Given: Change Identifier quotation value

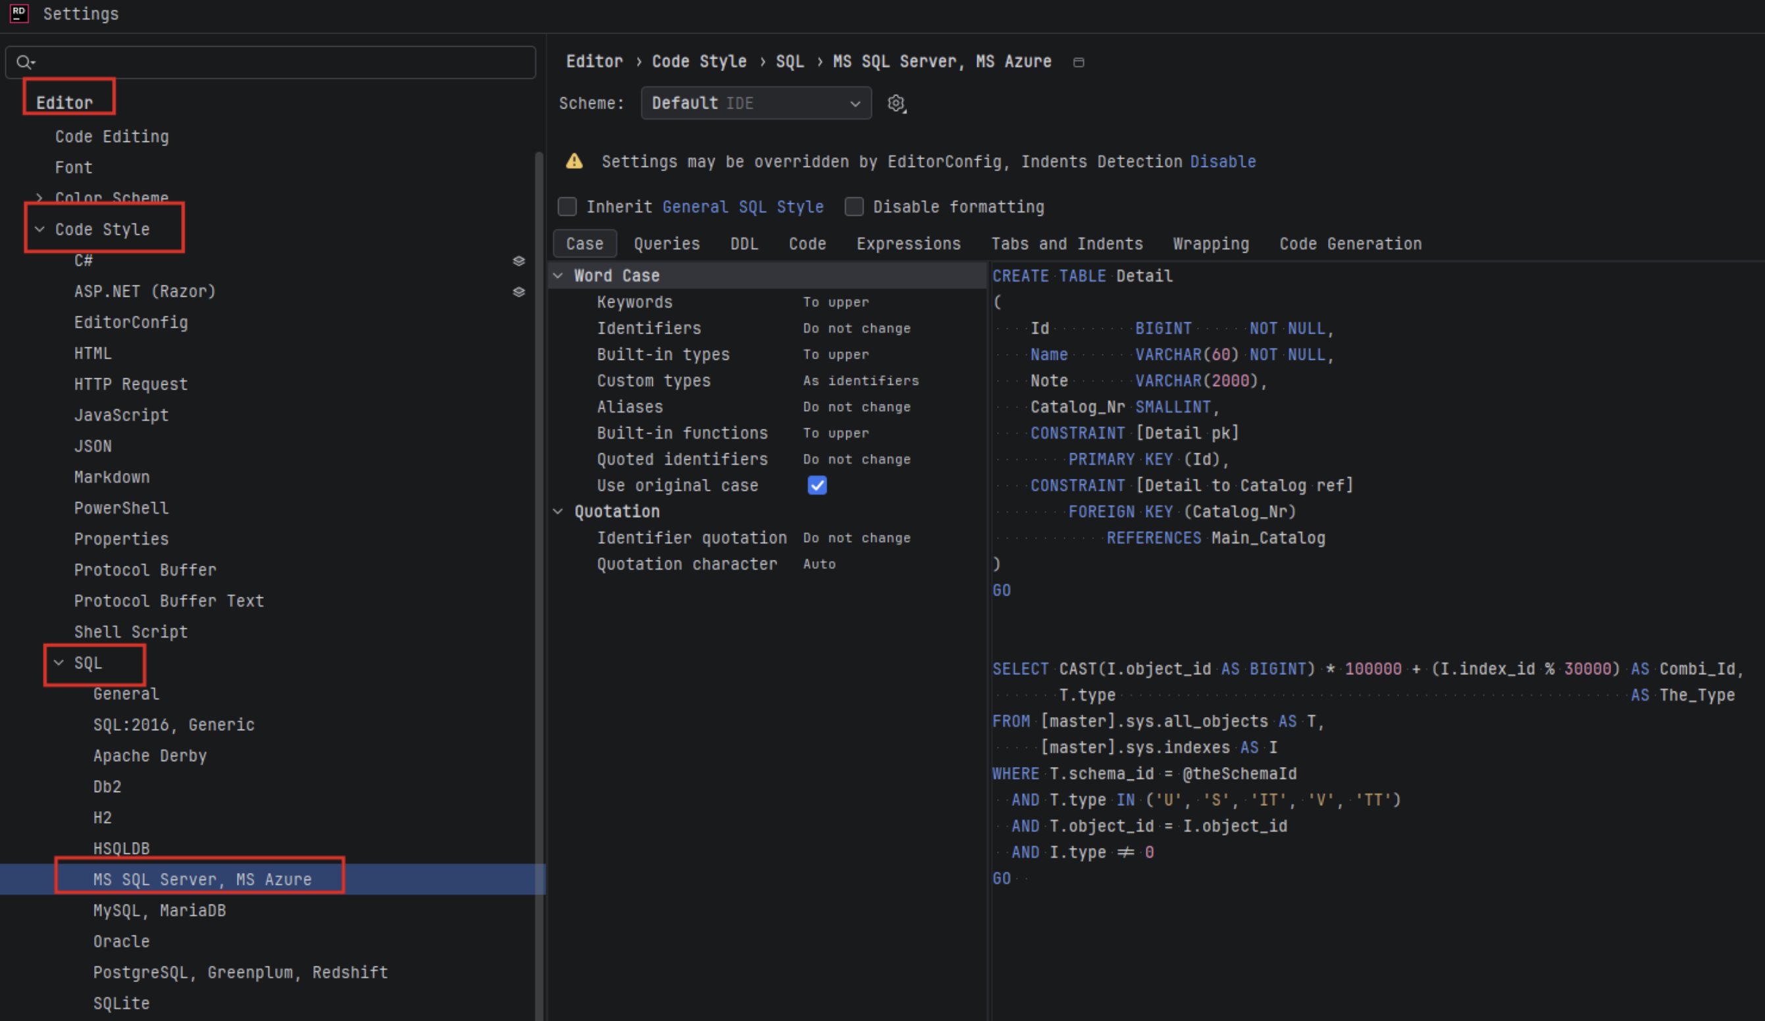Looking at the screenshot, I should 857,538.
